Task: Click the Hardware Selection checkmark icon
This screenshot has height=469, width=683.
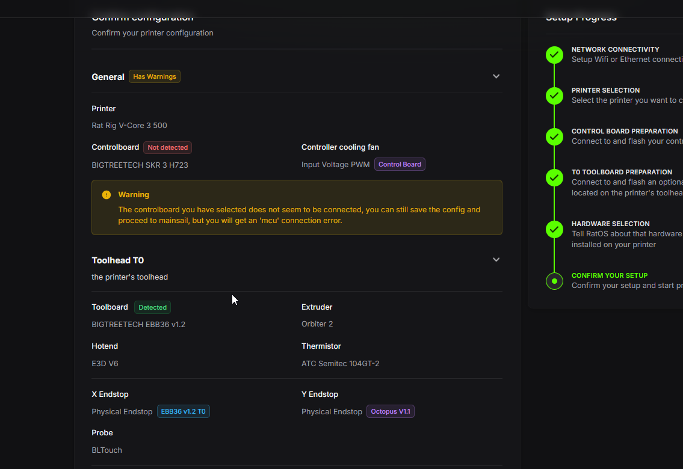Action: click(x=554, y=229)
